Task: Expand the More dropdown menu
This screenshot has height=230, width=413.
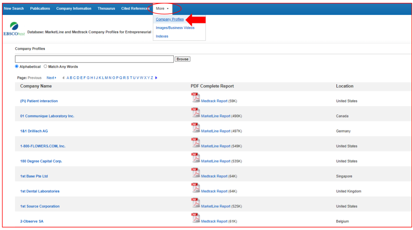Action: 162,8
